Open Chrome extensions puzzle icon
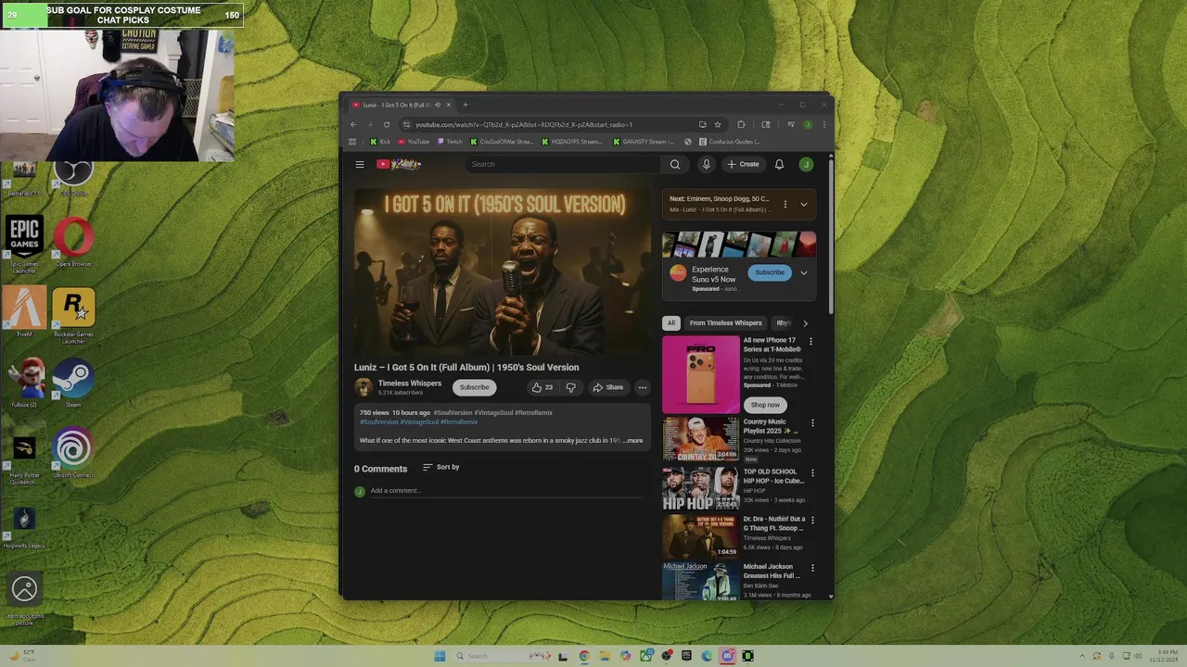The image size is (1187, 667). click(x=740, y=124)
